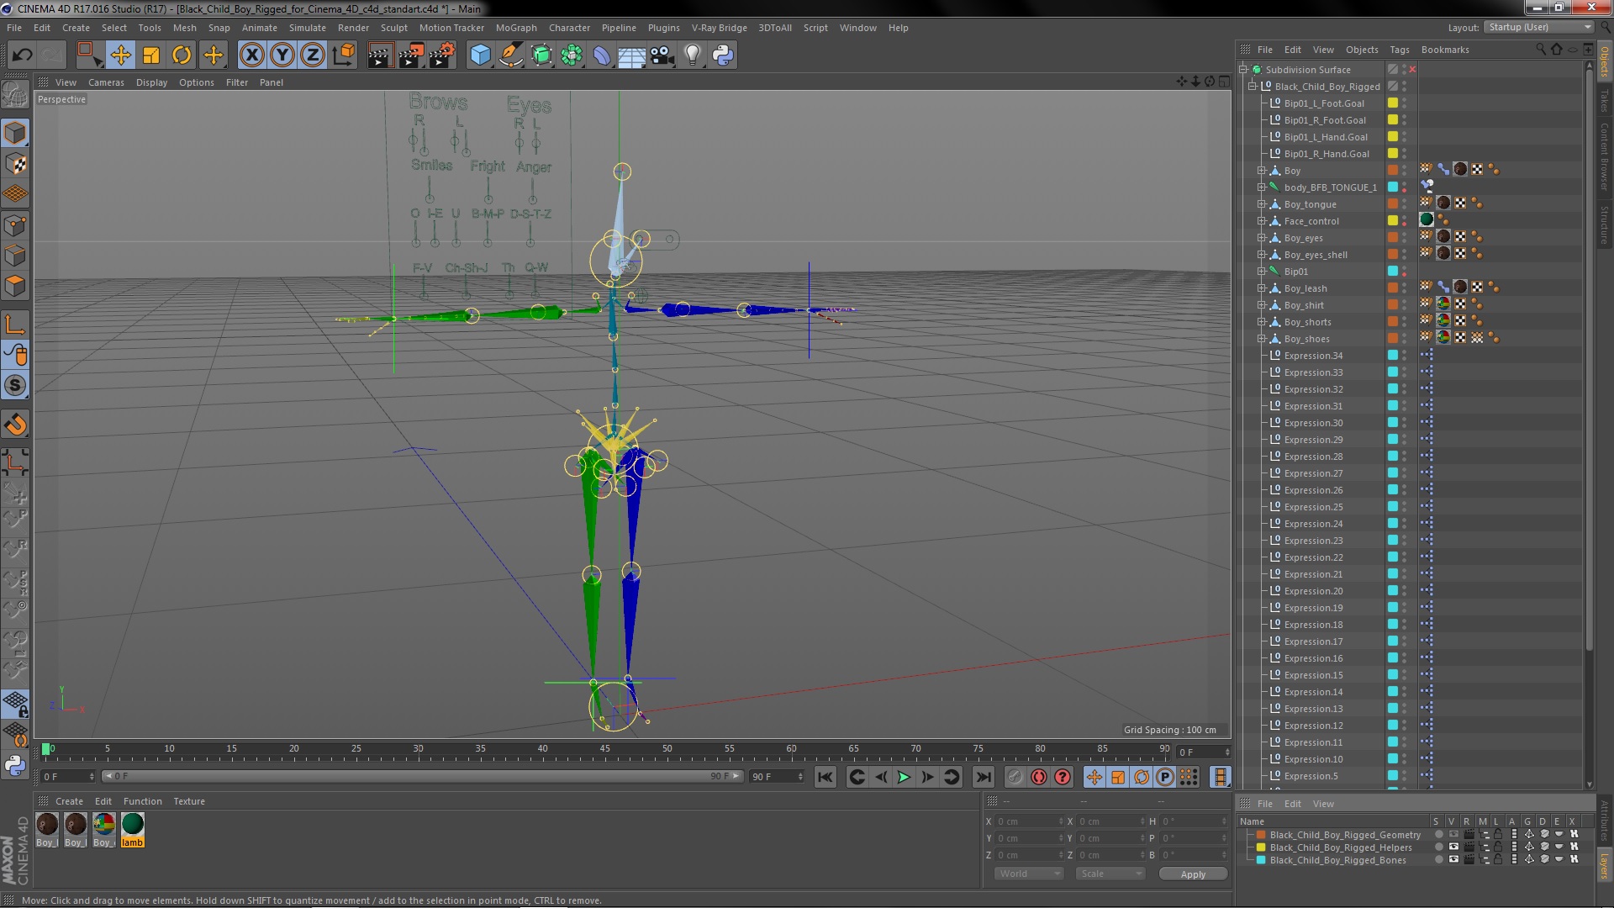The width and height of the screenshot is (1614, 908).
Task: Open the Scale mode dropdown
Action: tap(1110, 874)
